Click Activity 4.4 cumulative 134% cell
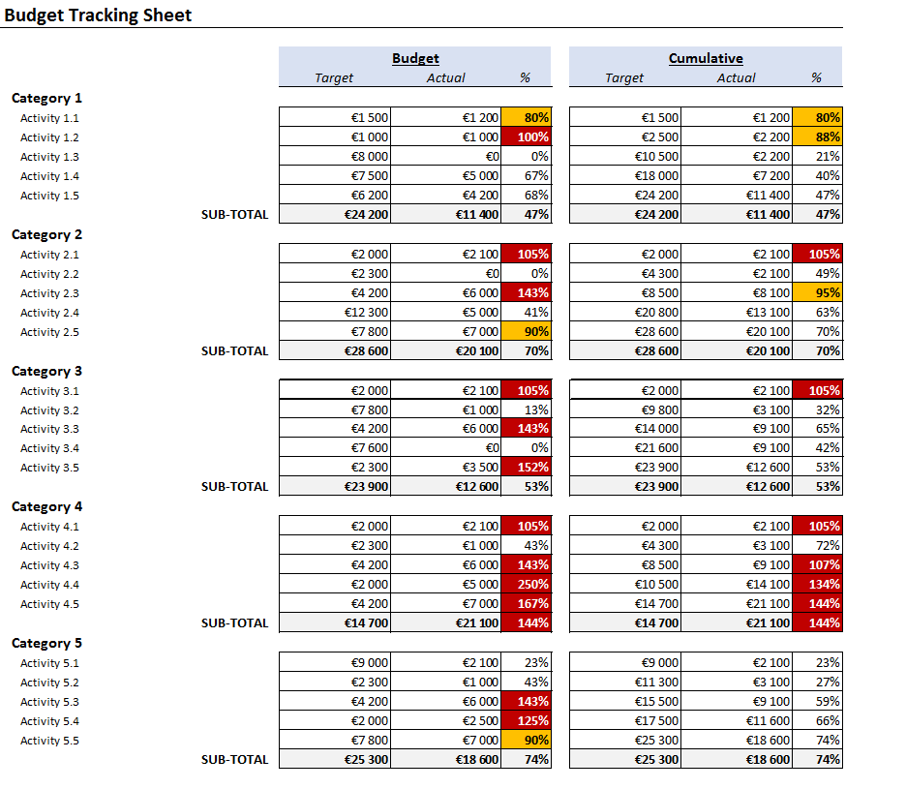Image resolution: width=906 pixels, height=789 pixels. pyautogui.click(x=818, y=585)
